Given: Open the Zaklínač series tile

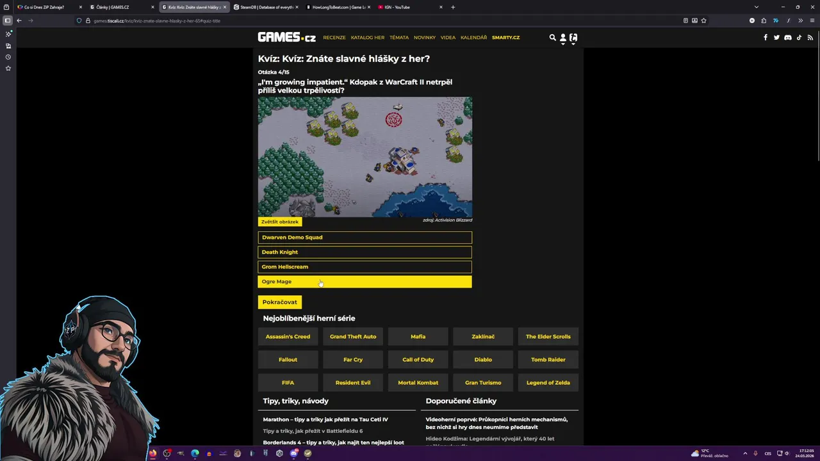Looking at the screenshot, I should 483,337.
